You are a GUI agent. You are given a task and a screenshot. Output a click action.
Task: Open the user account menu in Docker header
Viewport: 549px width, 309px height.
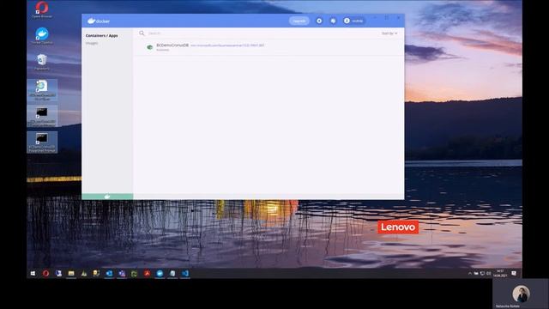click(x=353, y=21)
